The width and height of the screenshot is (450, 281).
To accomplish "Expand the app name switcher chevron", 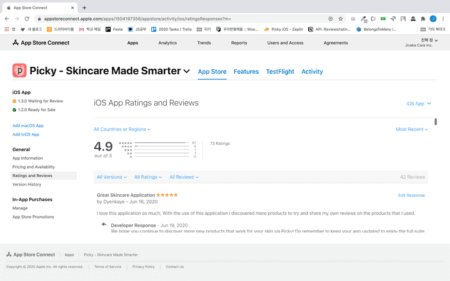I will pyautogui.click(x=186, y=71).
